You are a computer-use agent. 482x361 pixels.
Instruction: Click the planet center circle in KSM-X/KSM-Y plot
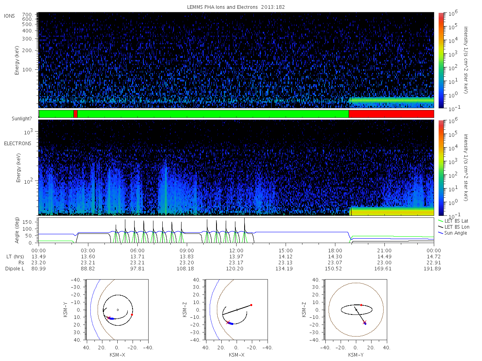117,310
